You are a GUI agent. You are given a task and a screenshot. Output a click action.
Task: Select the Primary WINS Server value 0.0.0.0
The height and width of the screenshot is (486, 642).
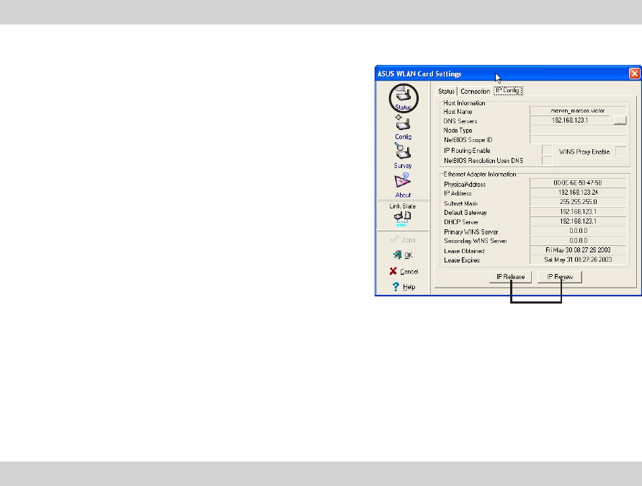pos(578,231)
